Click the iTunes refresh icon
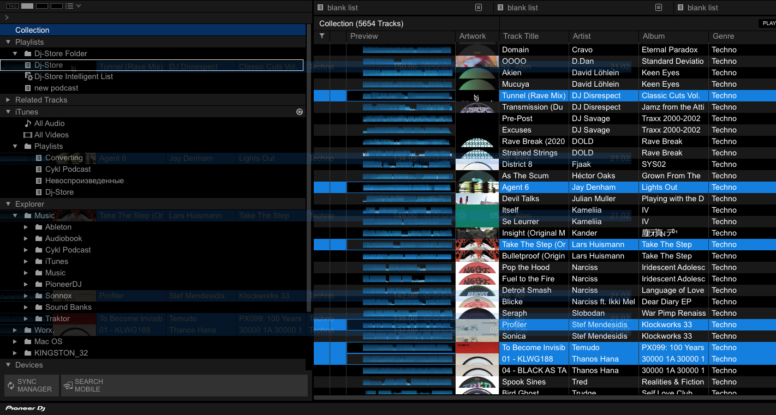Image resolution: width=776 pixels, height=415 pixels. coord(300,112)
